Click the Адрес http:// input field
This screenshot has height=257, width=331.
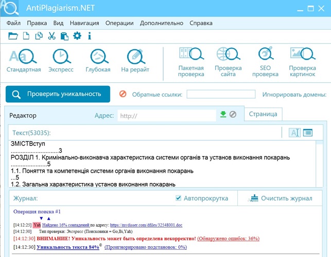click(167, 115)
